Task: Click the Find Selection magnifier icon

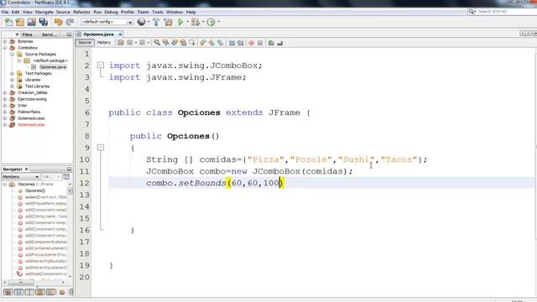Action: 157,43
